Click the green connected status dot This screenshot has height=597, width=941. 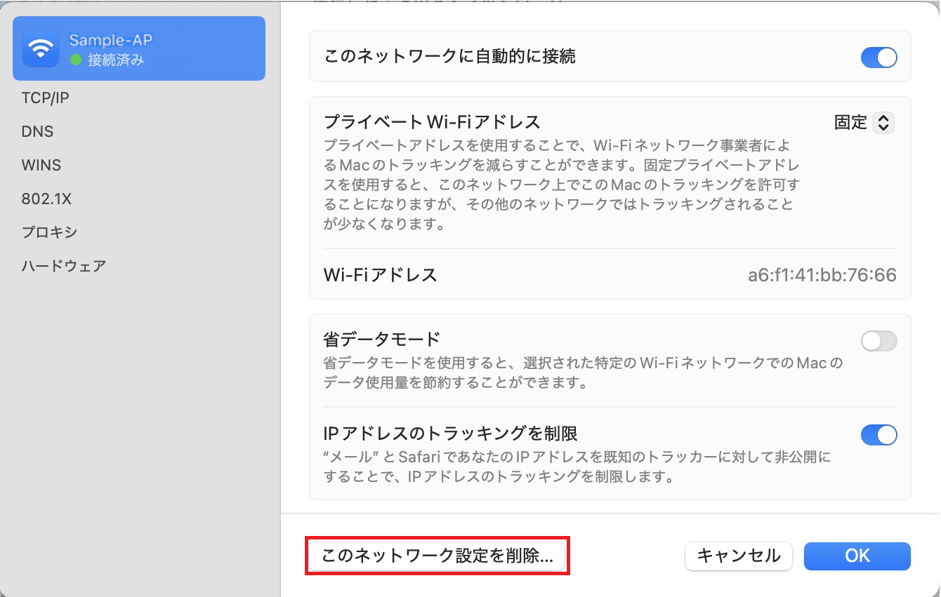(x=76, y=60)
